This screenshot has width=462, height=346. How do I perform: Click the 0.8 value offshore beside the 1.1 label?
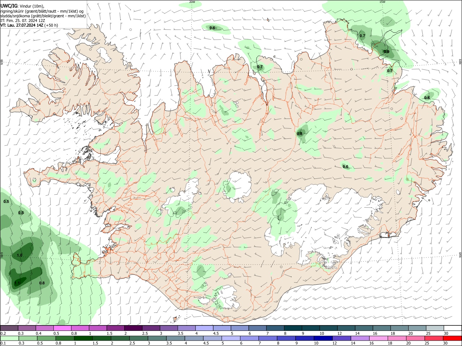click(x=42, y=283)
